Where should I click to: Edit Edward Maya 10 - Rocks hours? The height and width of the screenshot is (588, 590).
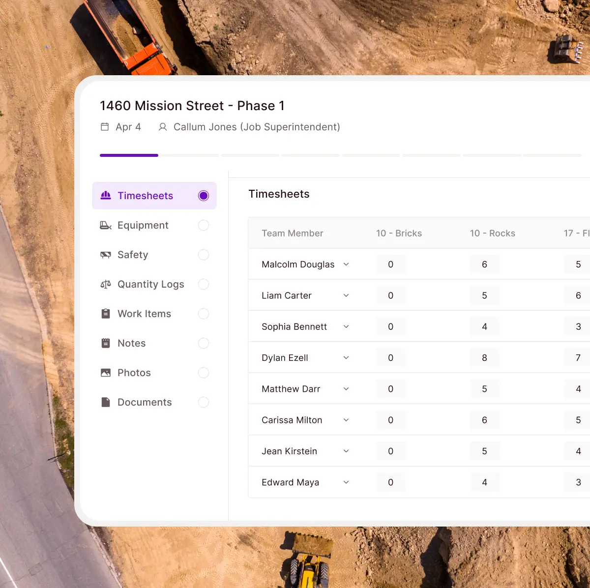click(x=485, y=482)
